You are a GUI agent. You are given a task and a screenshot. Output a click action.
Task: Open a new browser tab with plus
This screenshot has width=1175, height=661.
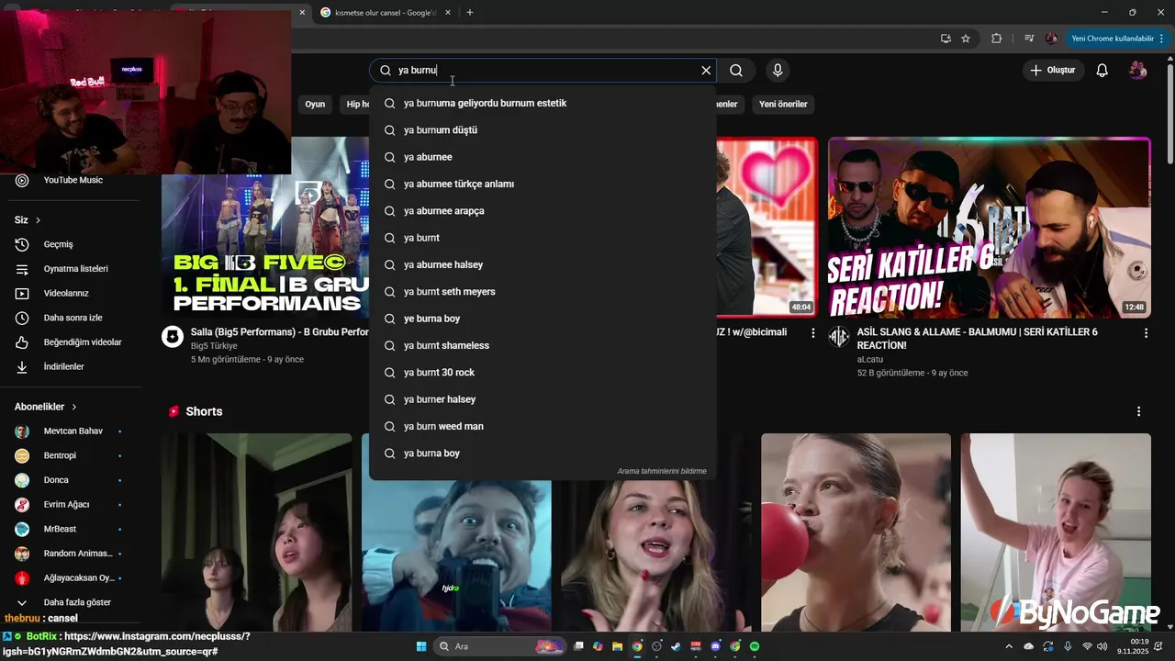coord(469,13)
